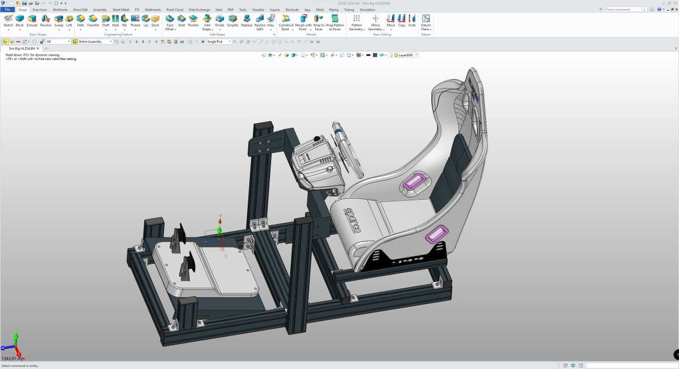Activate the Divide tool
This screenshot has width=679, height=369.
(220, 22)
